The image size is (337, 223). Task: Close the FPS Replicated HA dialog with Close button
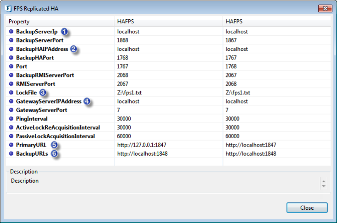click(307, 207)
